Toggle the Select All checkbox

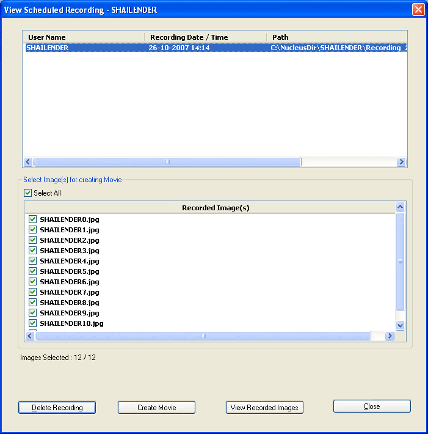(27, 193)
